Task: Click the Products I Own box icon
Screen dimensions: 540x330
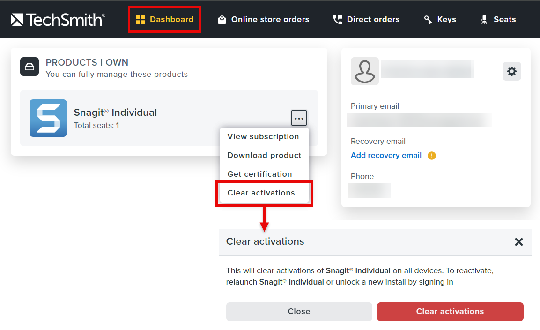Action: click(x=30, y=67)
